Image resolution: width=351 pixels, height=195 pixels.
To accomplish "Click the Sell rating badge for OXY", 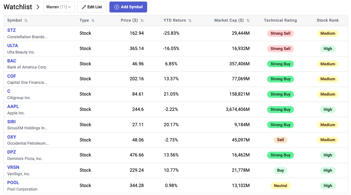I will [x=280, y=140].
